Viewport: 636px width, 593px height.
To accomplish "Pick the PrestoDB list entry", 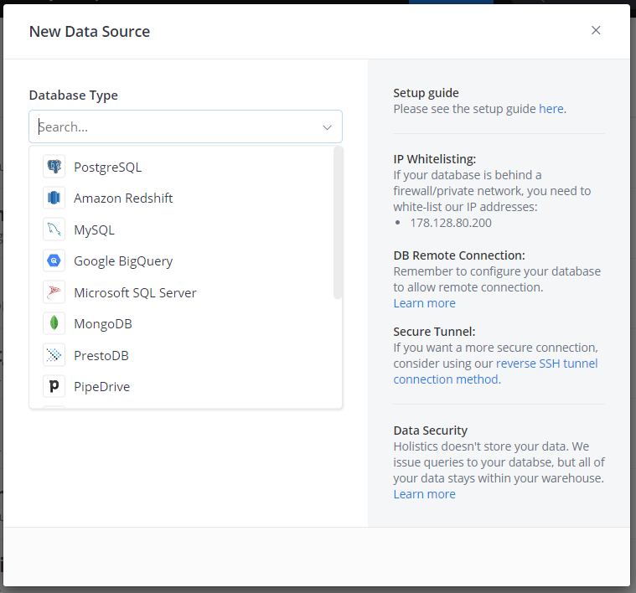I will pyautogui.click(x=181, y=355).
